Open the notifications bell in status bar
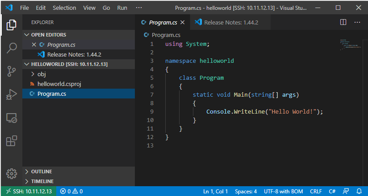This screenshot has width=368, height=196. coord(359,191)
